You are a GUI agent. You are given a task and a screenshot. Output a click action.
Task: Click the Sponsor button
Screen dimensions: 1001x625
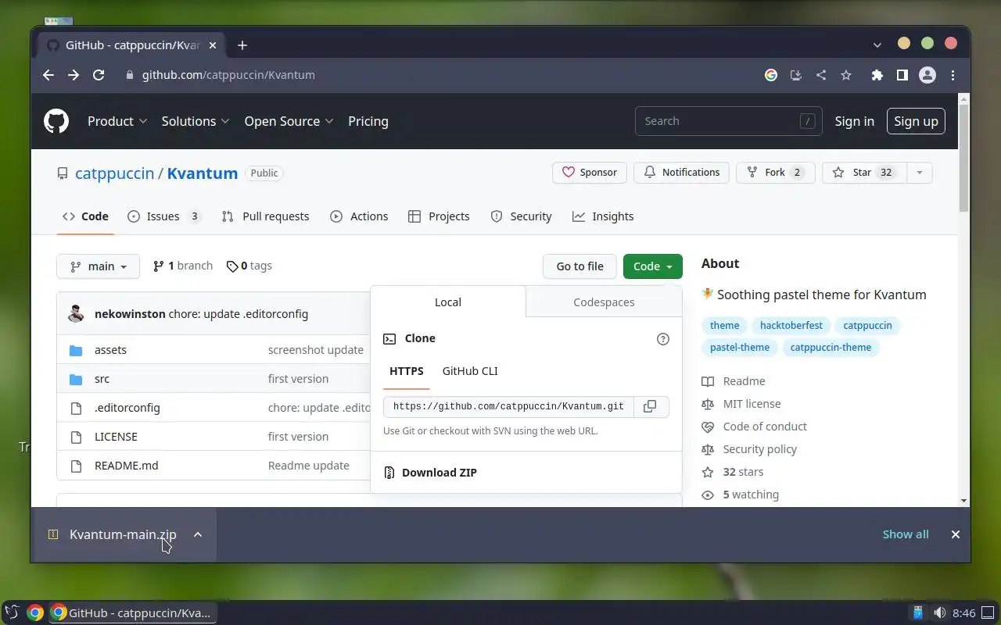590,173
